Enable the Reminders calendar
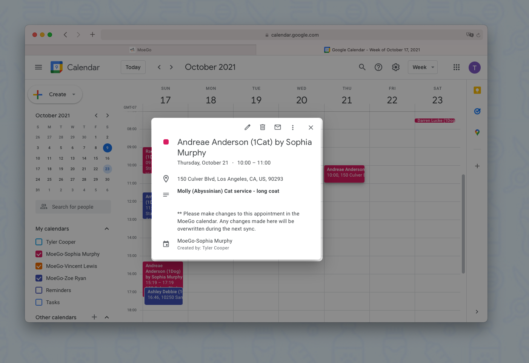This screenshot has height=363, width=529. (39, 290)
